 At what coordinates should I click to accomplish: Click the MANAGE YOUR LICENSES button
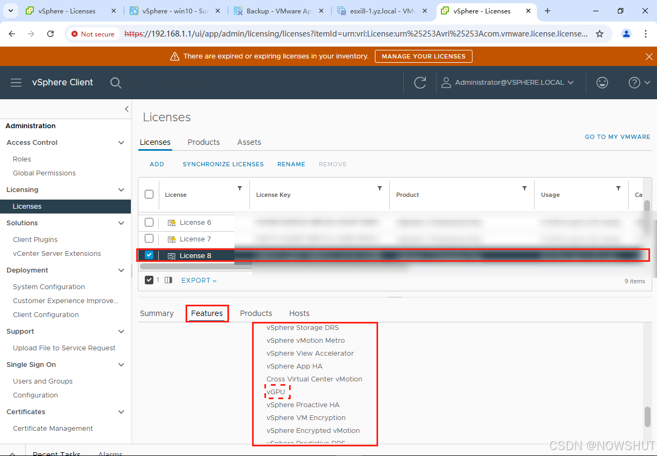(x=424, y=56)
